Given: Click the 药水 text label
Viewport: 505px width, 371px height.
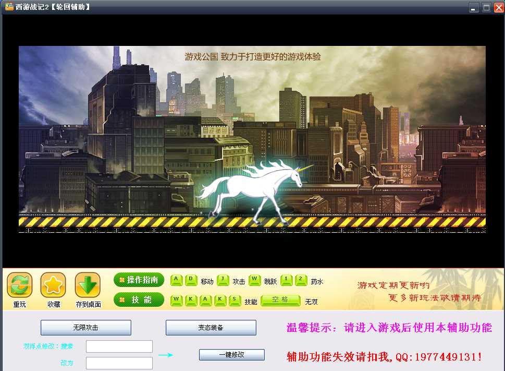Looking at the screenshot, I should 317,281.
